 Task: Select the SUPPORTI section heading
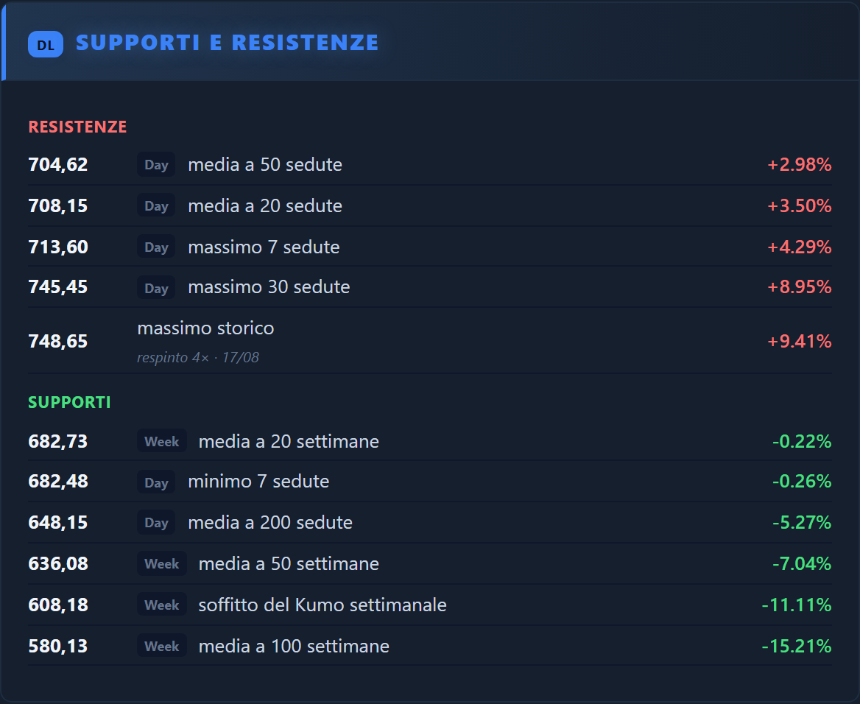click(69, 402)
